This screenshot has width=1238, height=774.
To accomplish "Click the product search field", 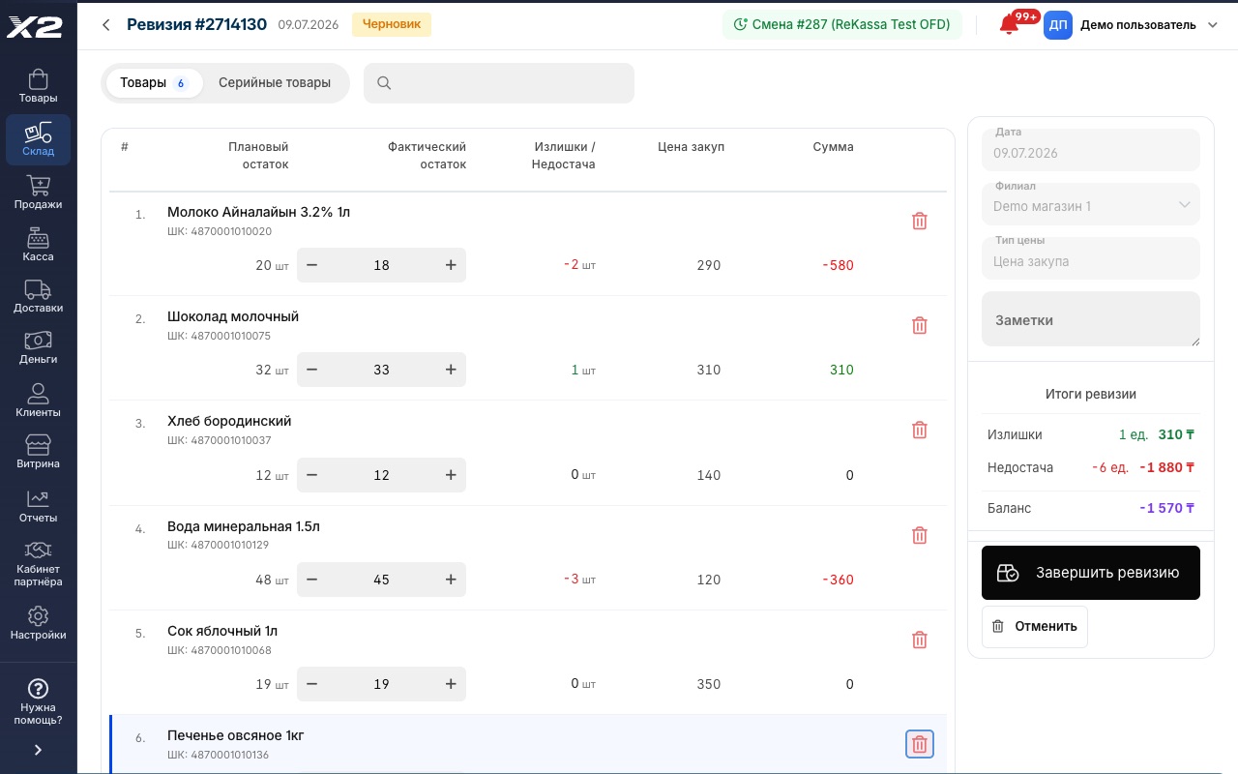I will [x=499, y=83].
